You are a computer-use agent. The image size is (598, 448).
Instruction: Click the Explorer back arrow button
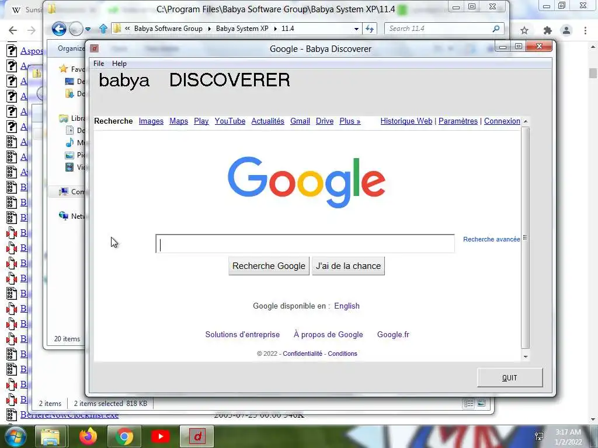[x=59, y=29]
